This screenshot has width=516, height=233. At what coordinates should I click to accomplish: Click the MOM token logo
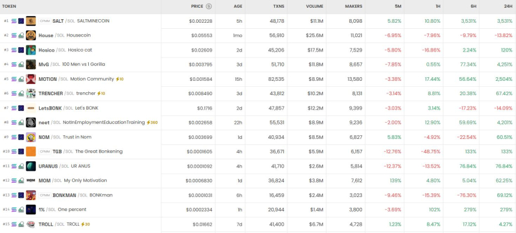pos(31,180)
